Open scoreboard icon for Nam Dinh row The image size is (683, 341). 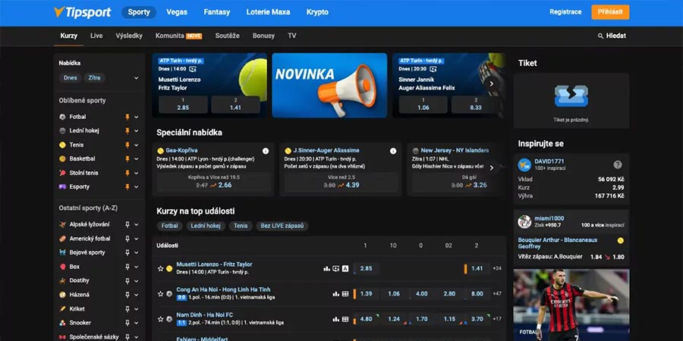345,319
